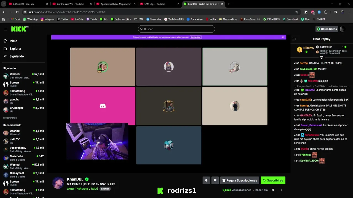Open the CMK bookmarks folder

click(x=139, y=19)
